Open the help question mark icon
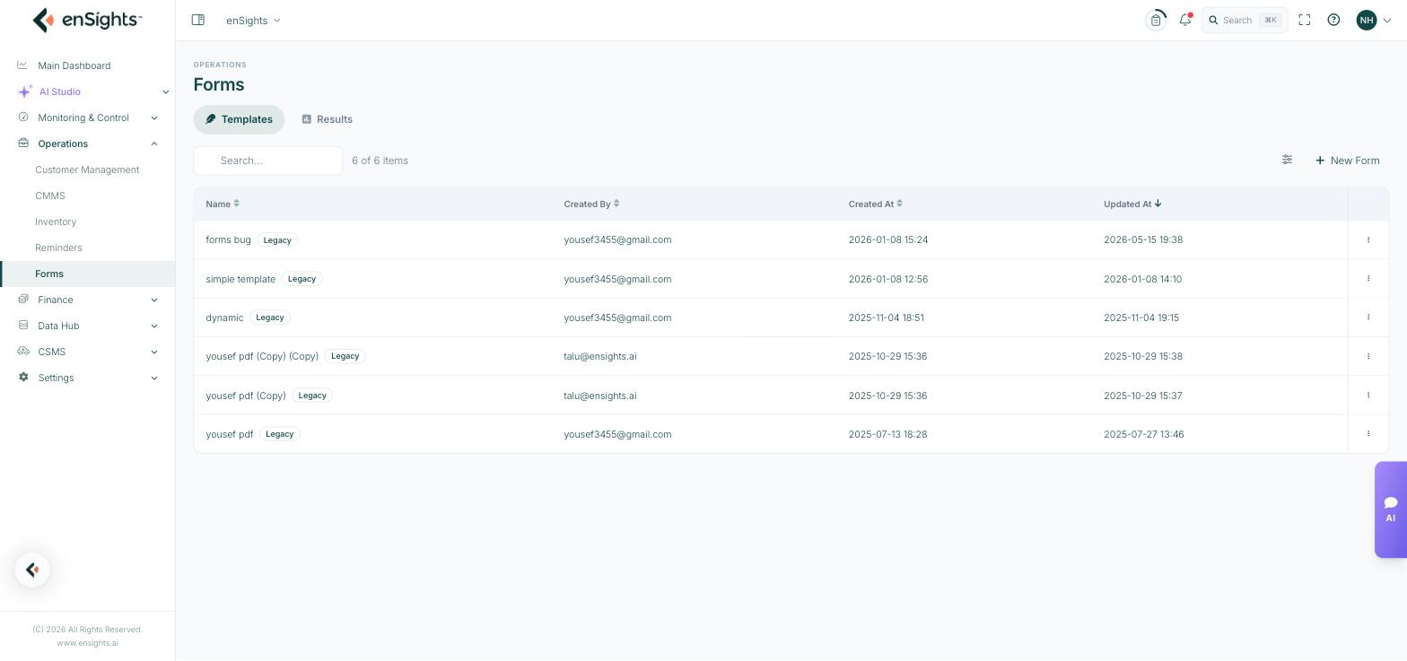The image size is (1407, 661). (x=1333, y=20)
